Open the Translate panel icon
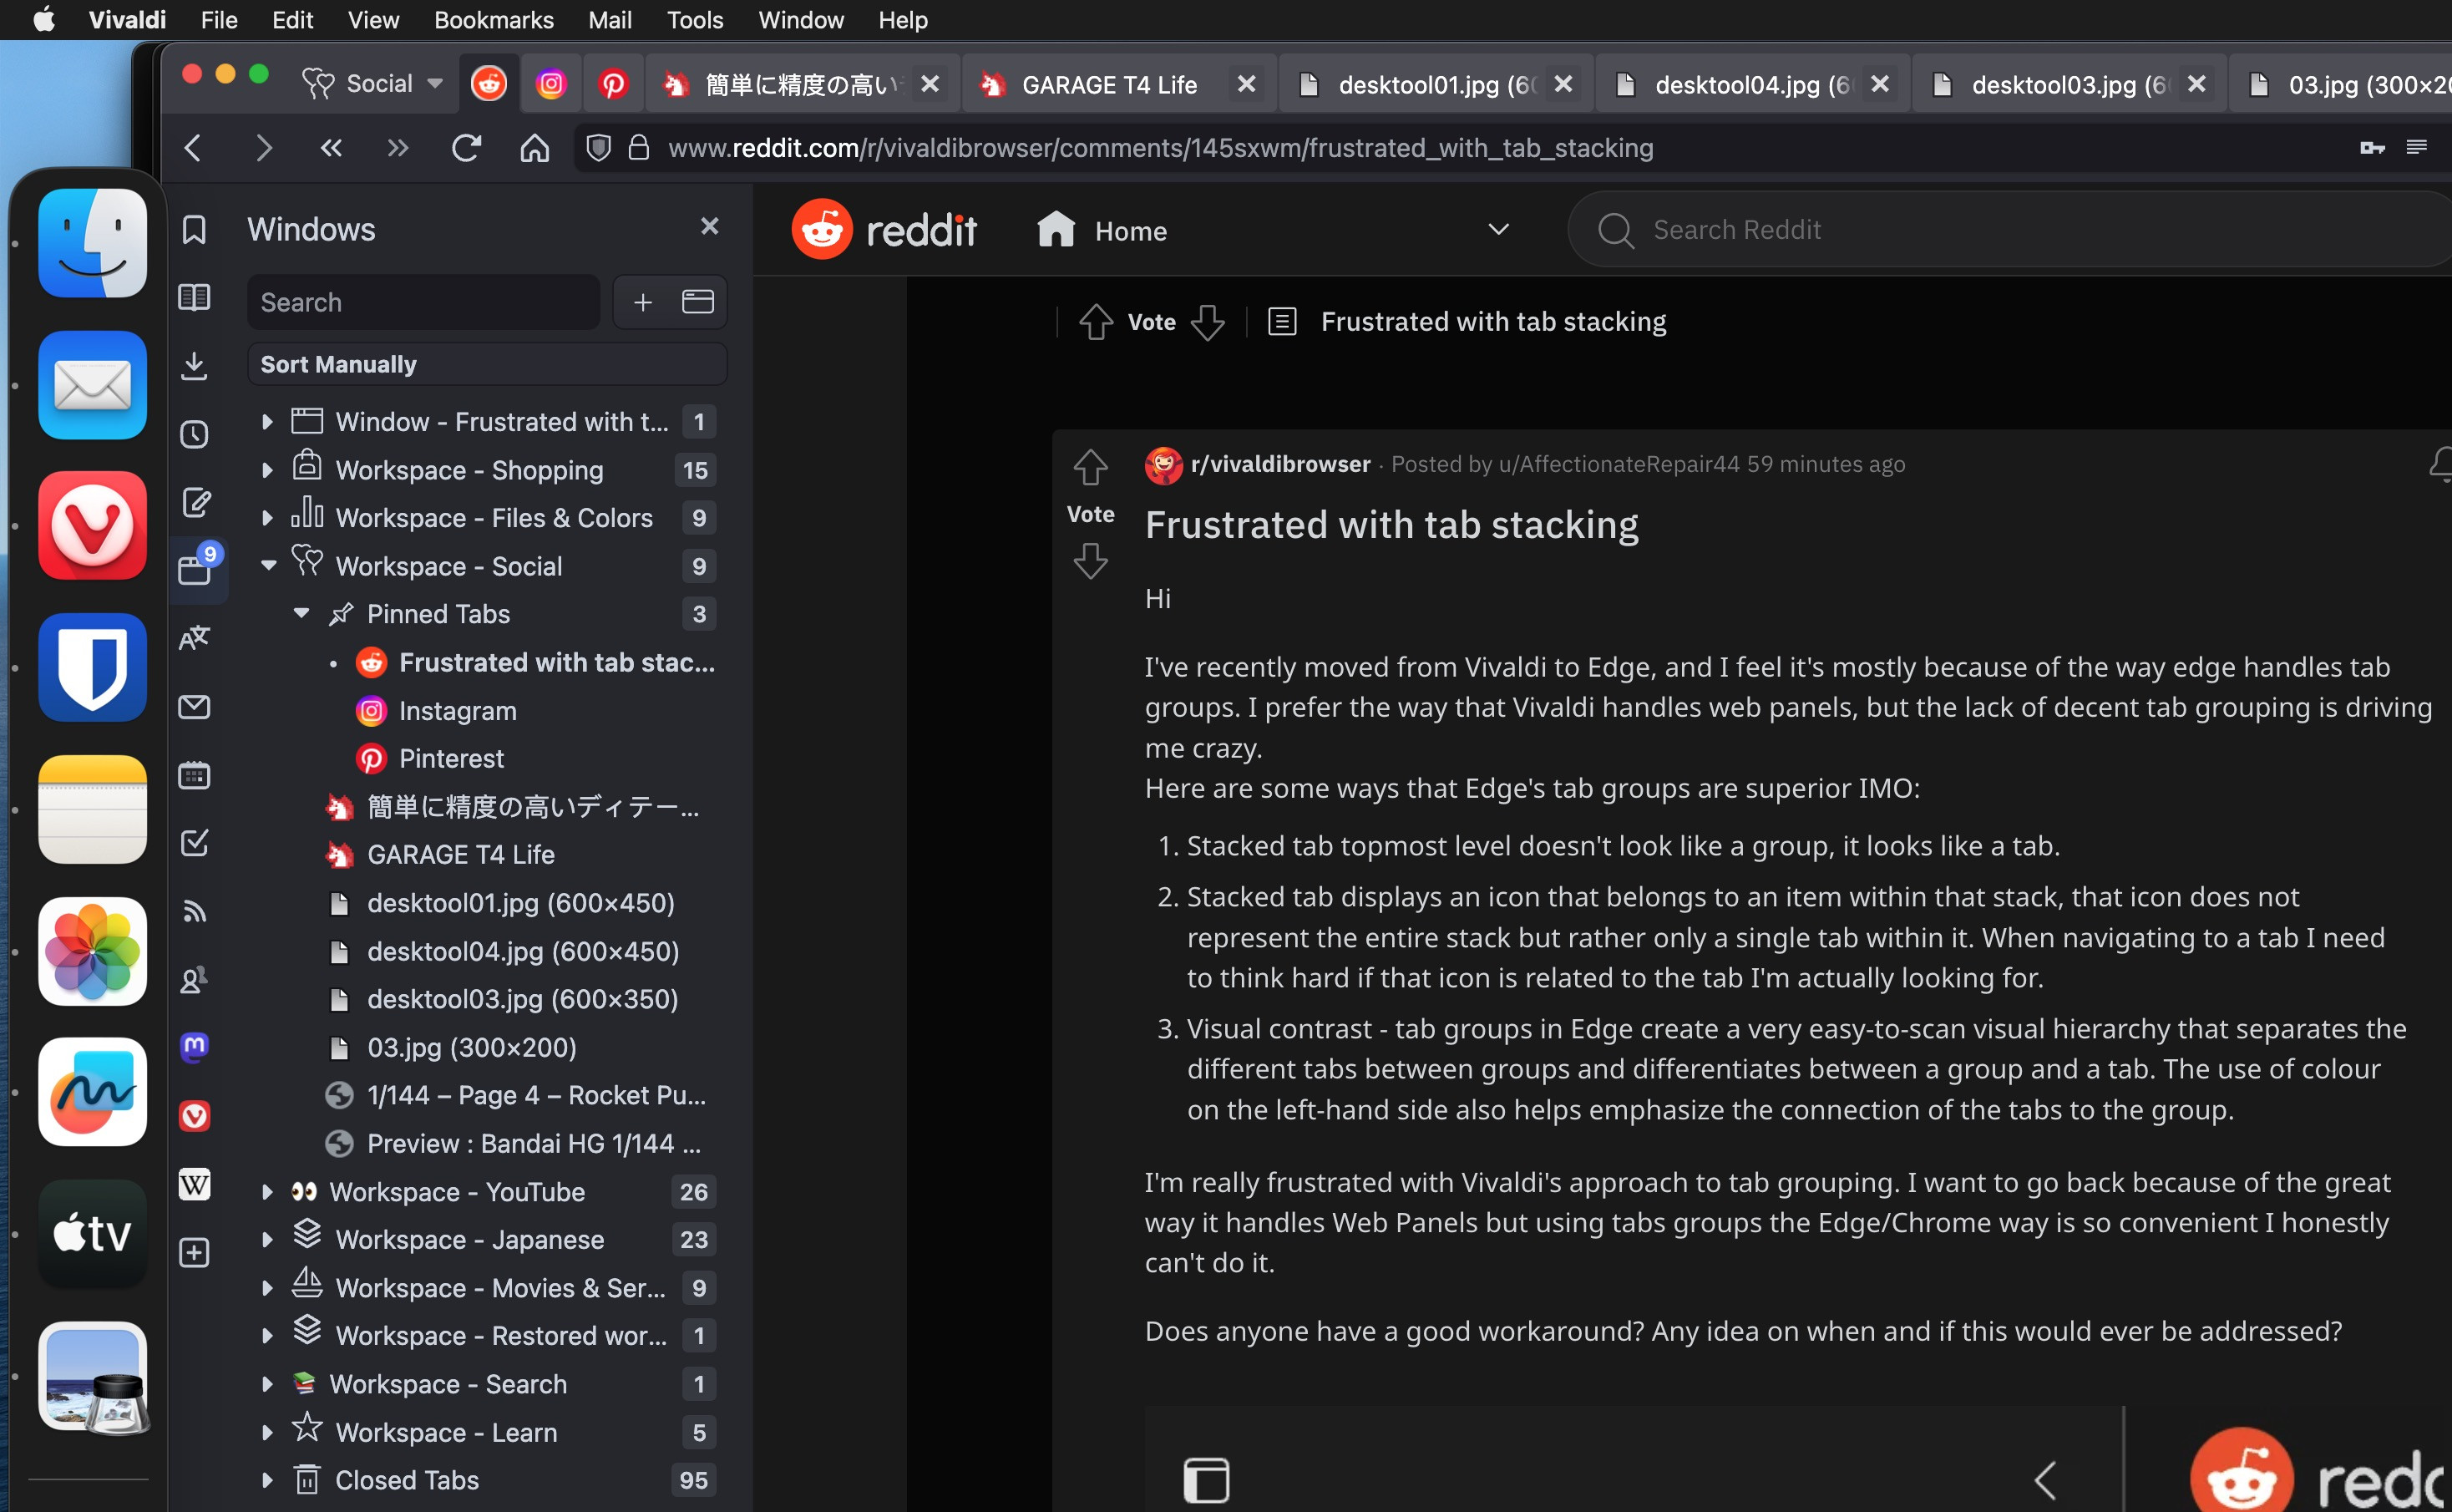Image resolution: width=2452 pixels, height=1512 pixels. click(x=194, y=638)
